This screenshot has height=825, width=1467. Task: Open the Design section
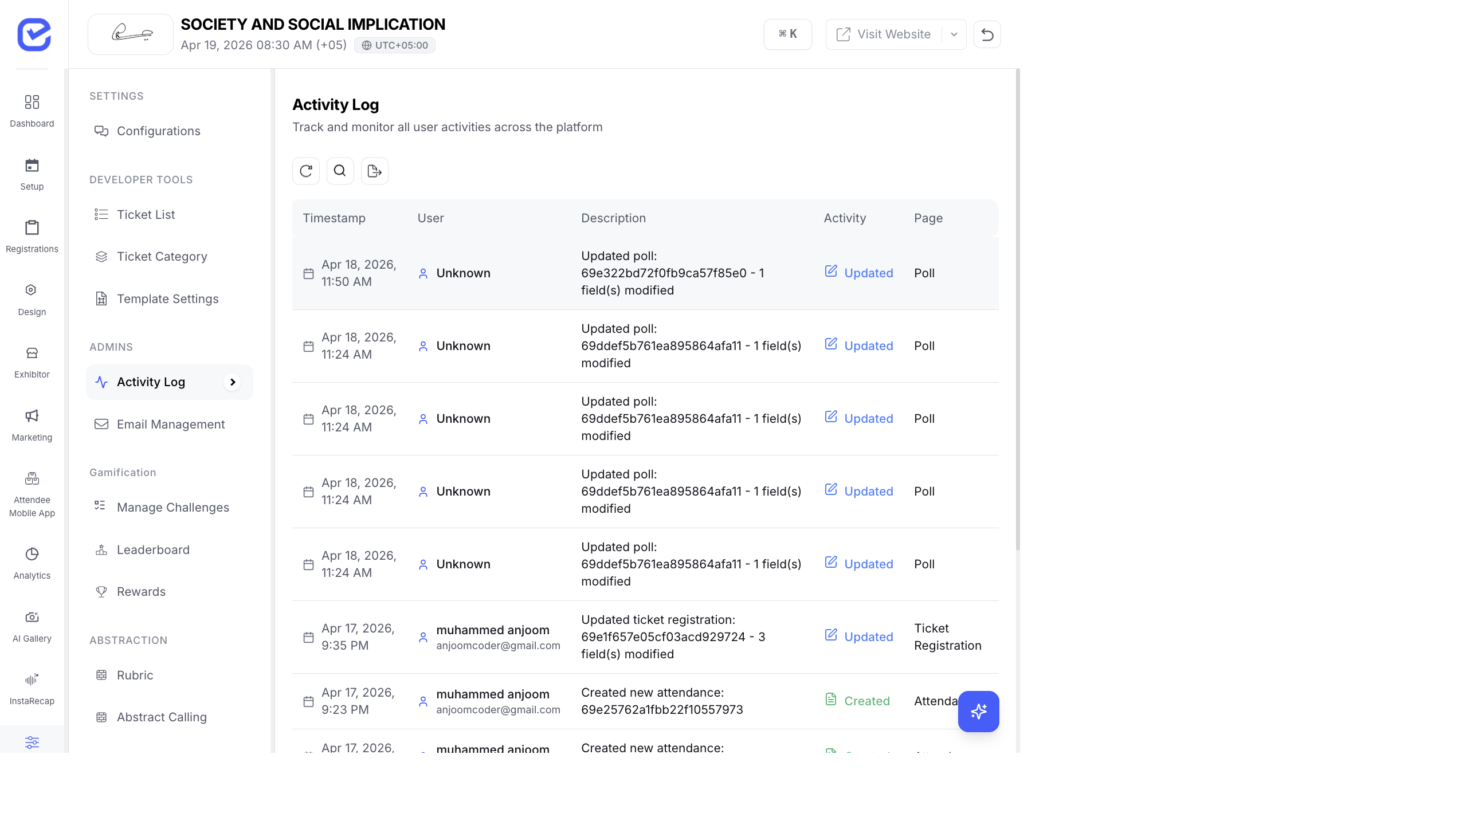tap(32, 300)
